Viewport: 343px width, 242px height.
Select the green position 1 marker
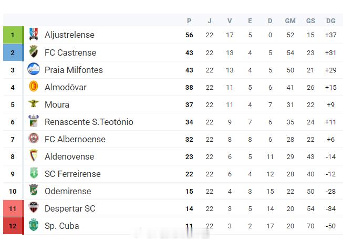tap(14, 35)
